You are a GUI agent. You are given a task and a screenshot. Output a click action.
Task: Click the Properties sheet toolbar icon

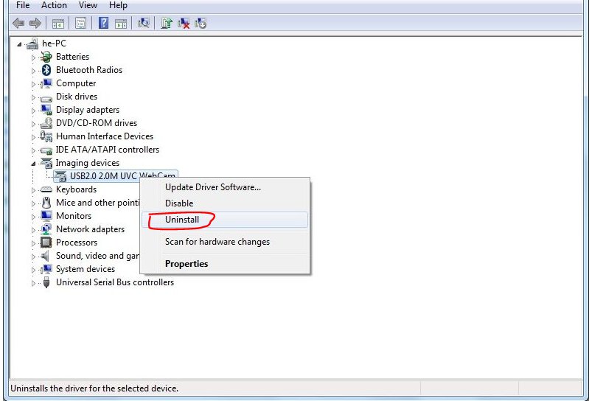pyautogui.click(x=80, y=24)
